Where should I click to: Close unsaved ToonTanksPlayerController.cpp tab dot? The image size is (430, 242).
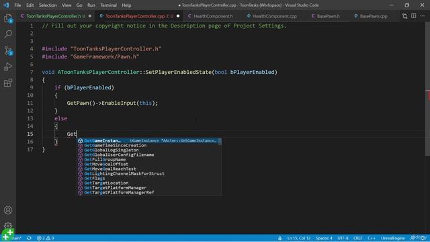point(178,16)
